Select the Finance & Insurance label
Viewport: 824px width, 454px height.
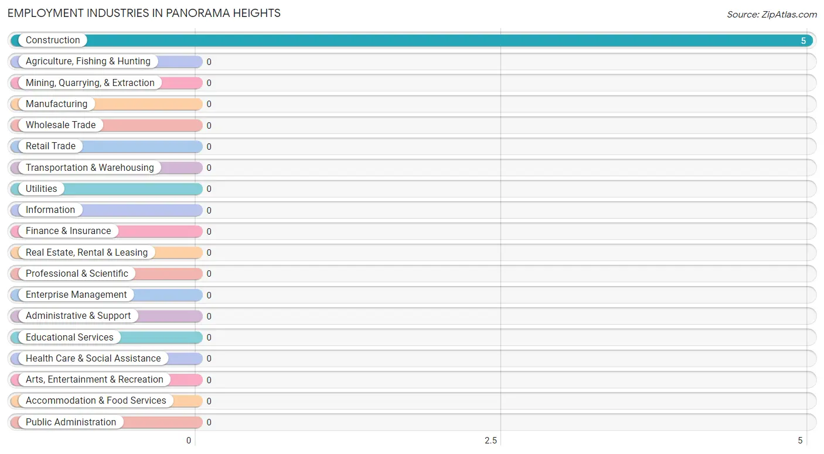pos(68,231)
